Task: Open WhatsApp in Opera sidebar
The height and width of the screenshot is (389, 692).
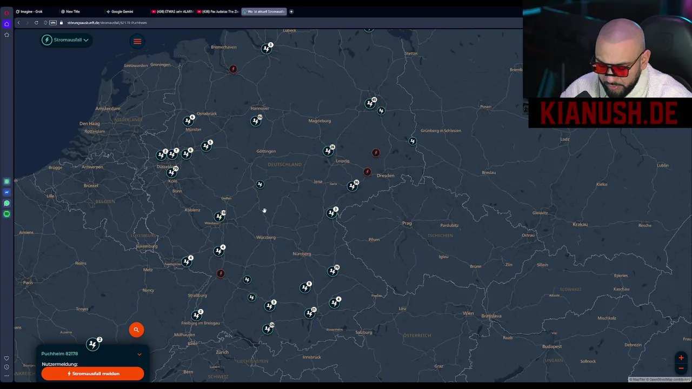Action: tap(6, 203)
